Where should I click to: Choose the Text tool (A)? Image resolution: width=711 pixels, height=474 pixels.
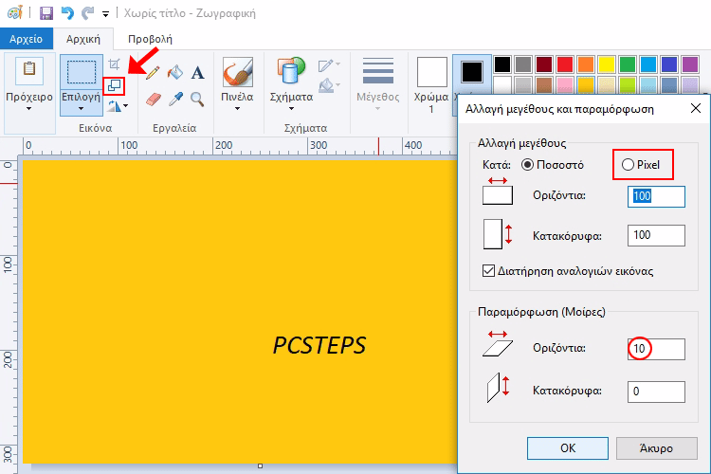click(197, 73)
